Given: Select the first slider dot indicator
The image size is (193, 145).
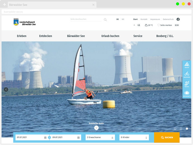Looking at the screenshot, I should point(175,128).
